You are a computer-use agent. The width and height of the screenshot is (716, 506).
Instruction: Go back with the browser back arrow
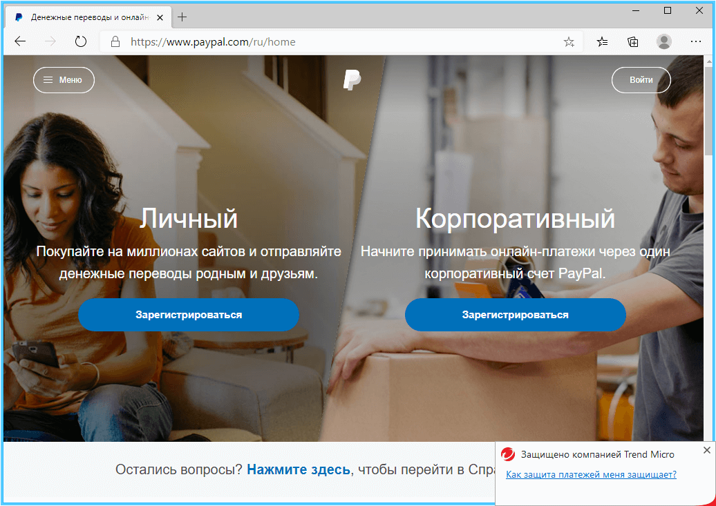pyautogui.click(x=20, y=42)
